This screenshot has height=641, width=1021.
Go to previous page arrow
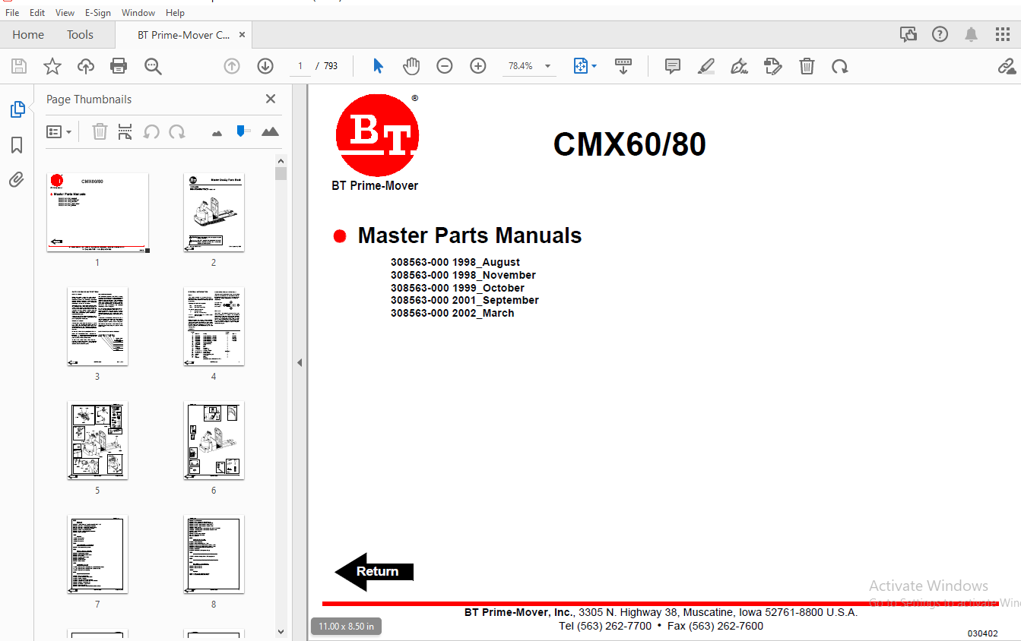coord(232,66)
